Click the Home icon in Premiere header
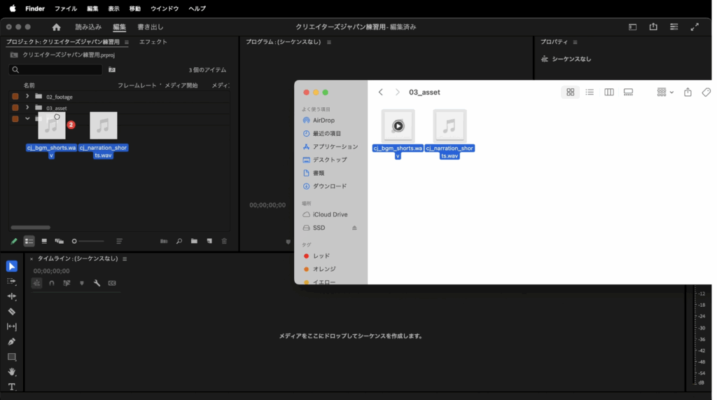 [x=56, y=27]
